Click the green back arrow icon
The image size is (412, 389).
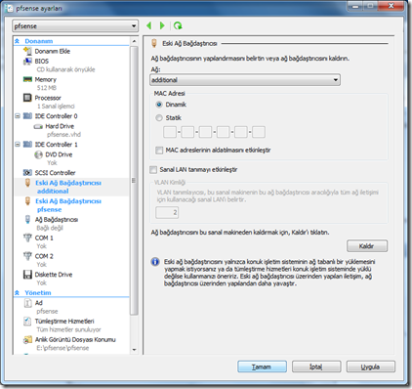point(149,25)
